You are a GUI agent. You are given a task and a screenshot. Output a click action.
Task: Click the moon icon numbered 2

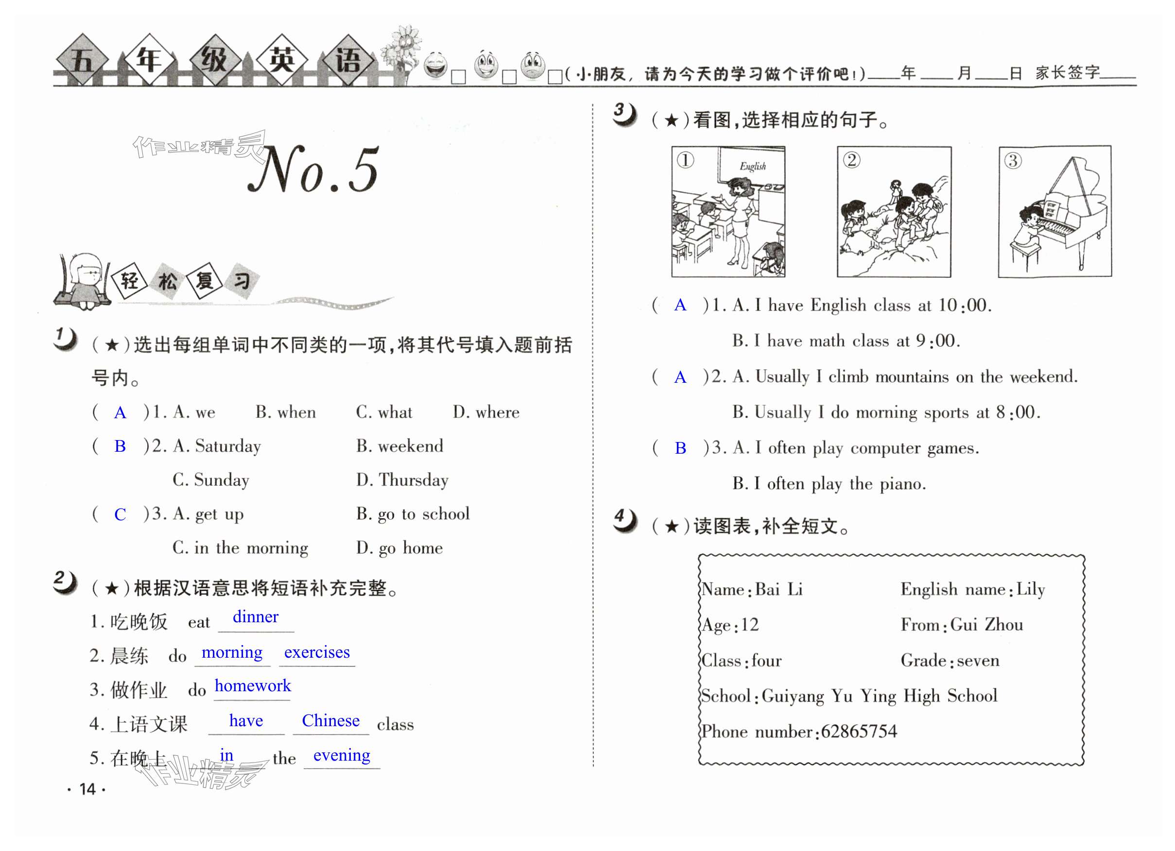[x=65, y=582]
